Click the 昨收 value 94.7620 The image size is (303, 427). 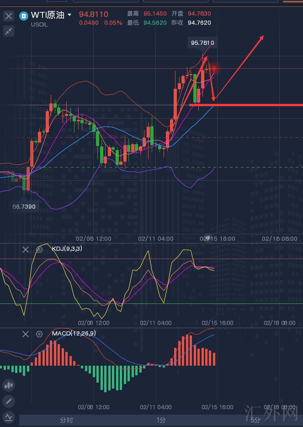pyautogui.click(x=199, y=22)
